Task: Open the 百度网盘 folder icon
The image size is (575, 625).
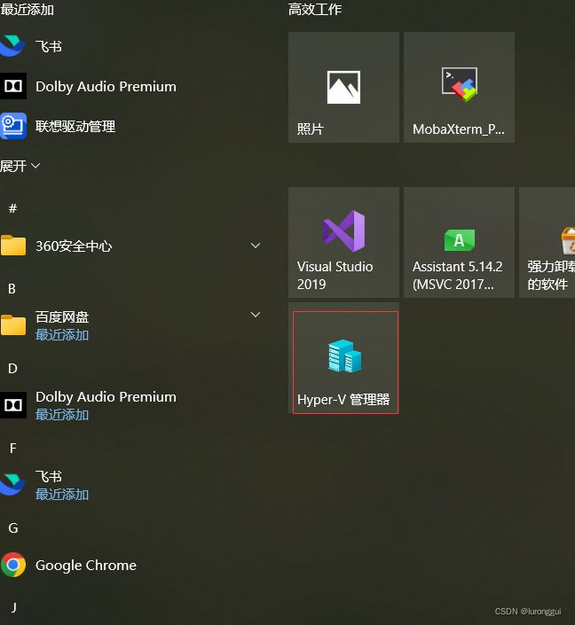Action: (x=13, y=325)
